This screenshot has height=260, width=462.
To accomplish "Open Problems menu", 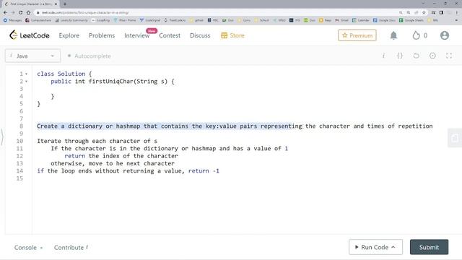I will [x=102, y=35].
